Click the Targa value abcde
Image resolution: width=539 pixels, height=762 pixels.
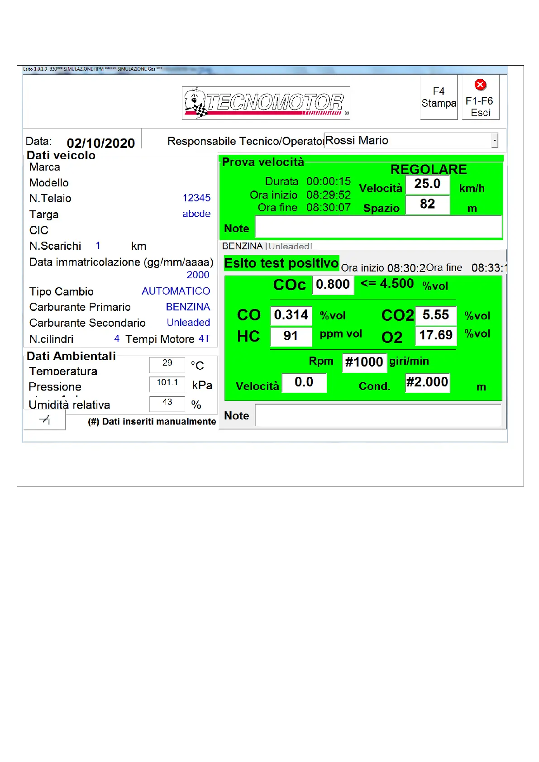coord(196,214)
